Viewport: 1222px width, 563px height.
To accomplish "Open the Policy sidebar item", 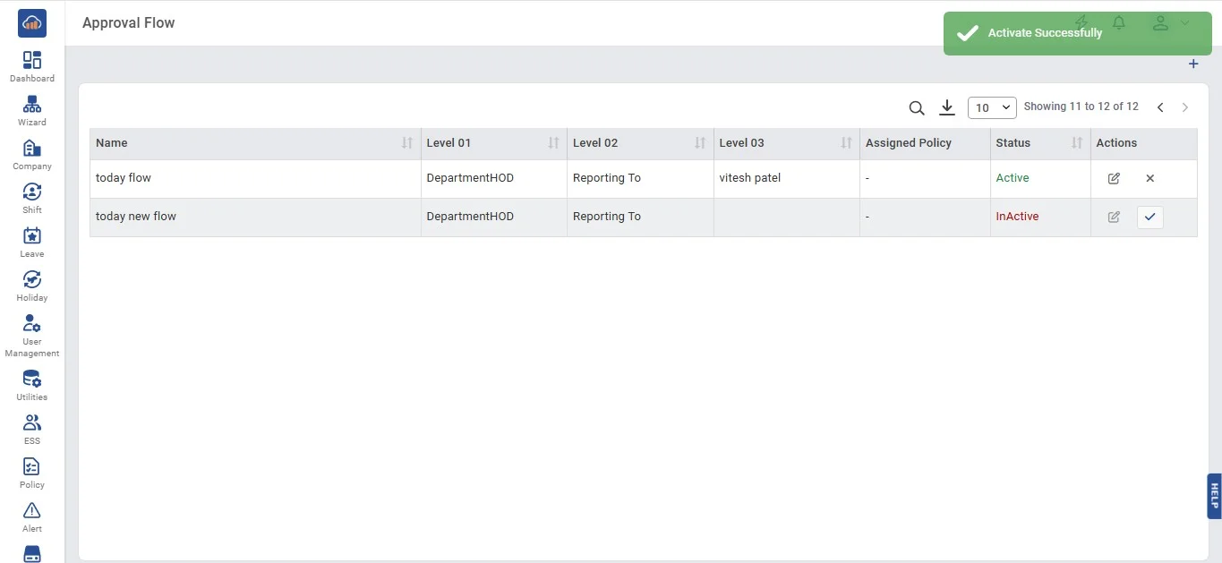I will click(32, 473).
